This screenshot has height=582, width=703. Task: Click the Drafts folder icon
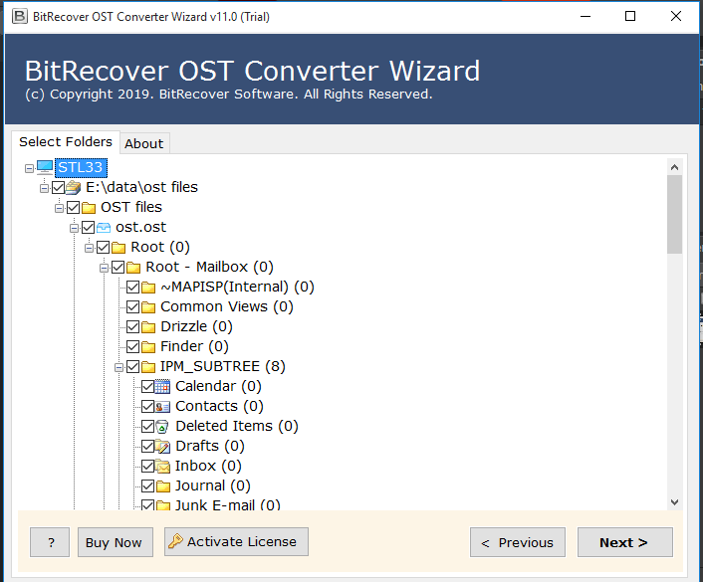tap(163, 446)
